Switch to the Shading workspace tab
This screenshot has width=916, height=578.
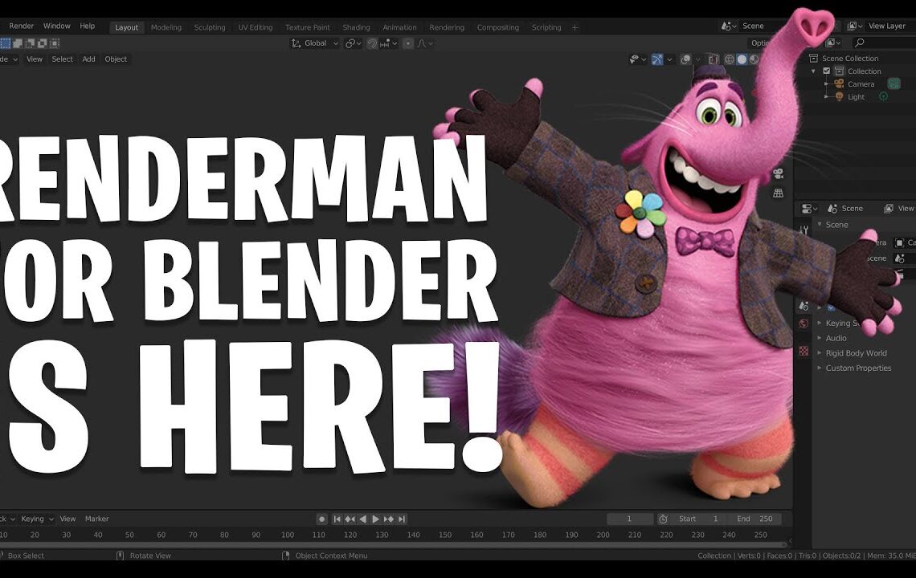coord(356,26)
